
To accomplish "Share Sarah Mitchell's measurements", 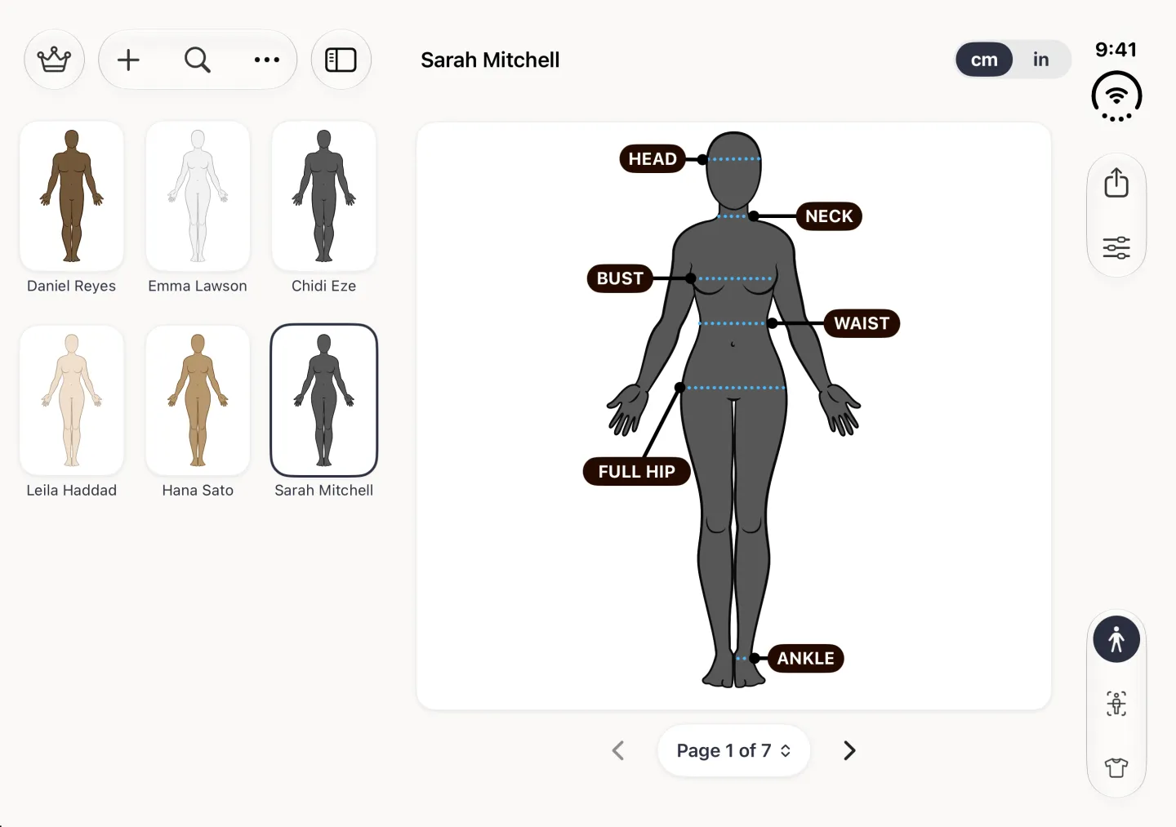I will click(1116, 183).
